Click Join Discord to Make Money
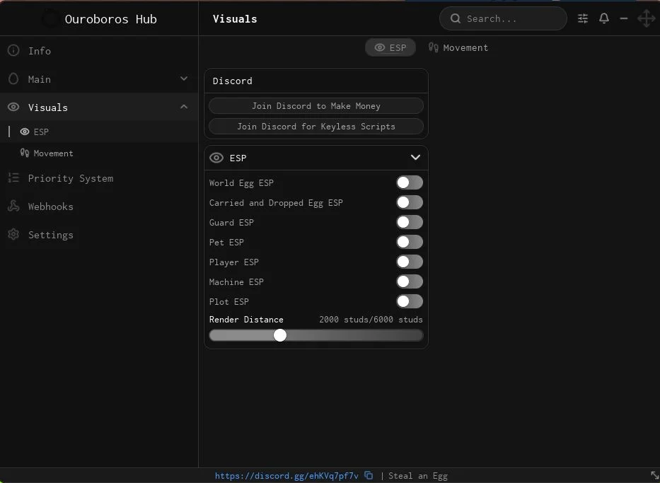660x483 pixels. [316, 106]
